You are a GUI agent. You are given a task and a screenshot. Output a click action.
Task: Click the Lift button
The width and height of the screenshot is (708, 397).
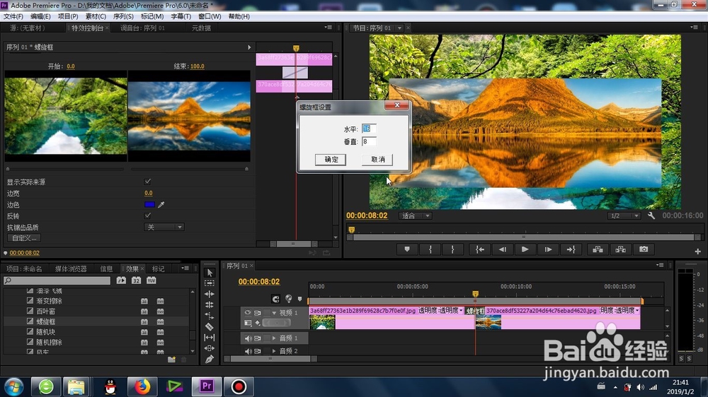[598, 249]
